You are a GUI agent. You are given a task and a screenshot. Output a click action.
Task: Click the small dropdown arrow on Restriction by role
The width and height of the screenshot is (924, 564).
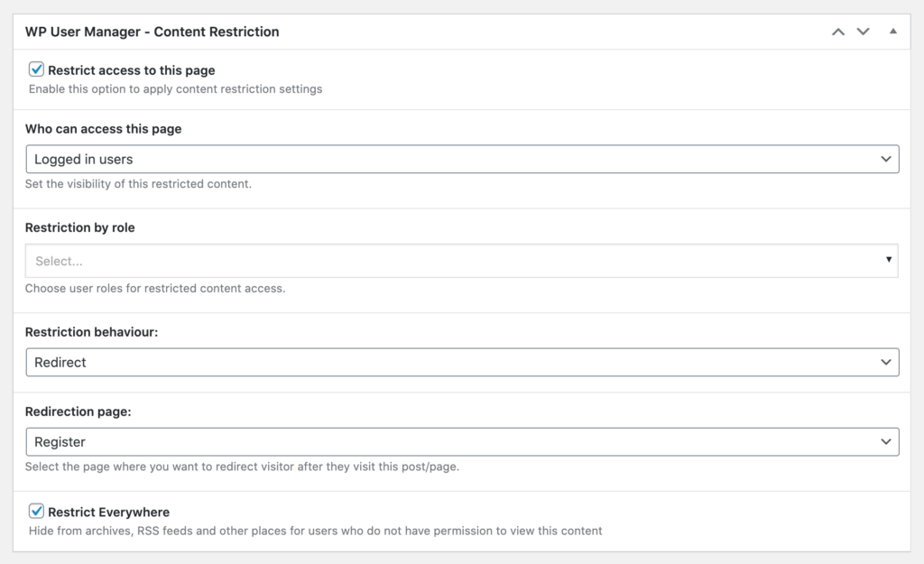coord(890,260)
